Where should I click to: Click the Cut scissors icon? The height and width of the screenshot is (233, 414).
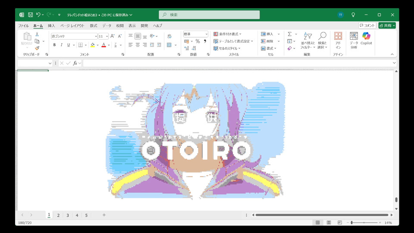coord(37,35)
